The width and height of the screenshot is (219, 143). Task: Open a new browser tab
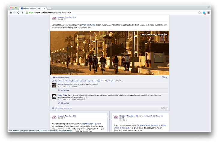coord(49,8)
